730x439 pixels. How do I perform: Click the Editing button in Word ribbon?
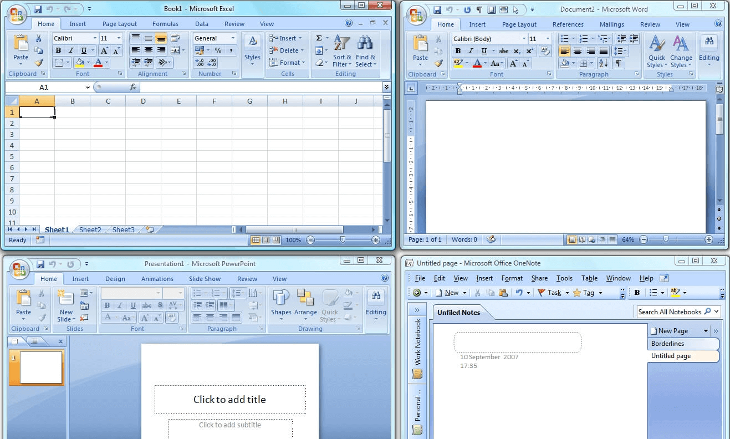pos(709,50)
